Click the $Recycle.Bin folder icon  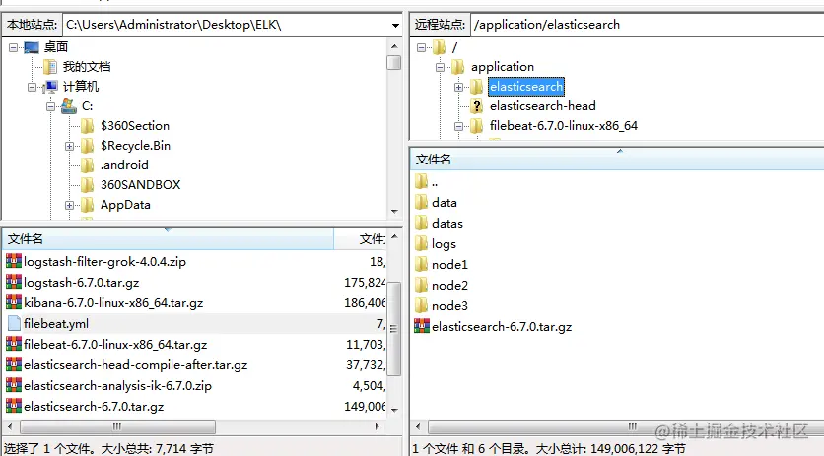point(88,146)
